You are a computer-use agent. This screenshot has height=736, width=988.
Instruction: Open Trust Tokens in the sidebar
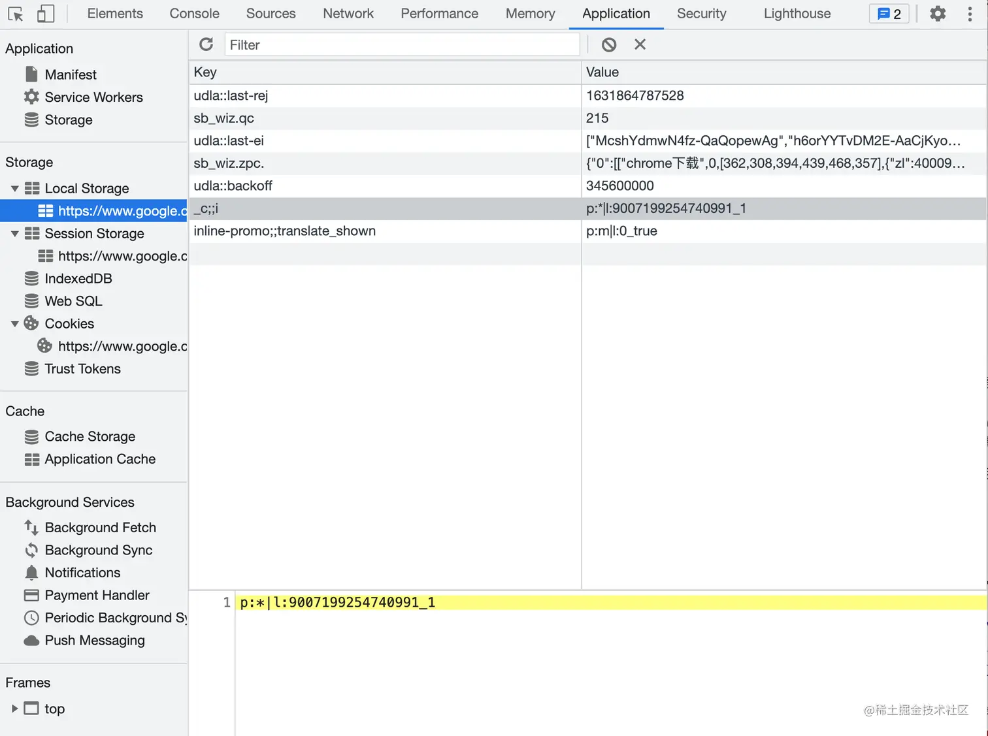[82, 369]
